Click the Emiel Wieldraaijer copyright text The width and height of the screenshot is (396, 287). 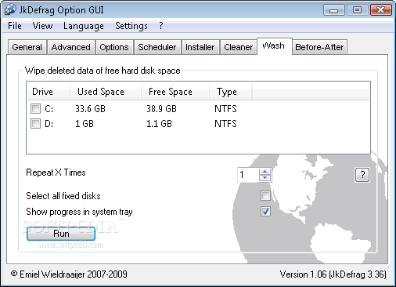(69, 274)
